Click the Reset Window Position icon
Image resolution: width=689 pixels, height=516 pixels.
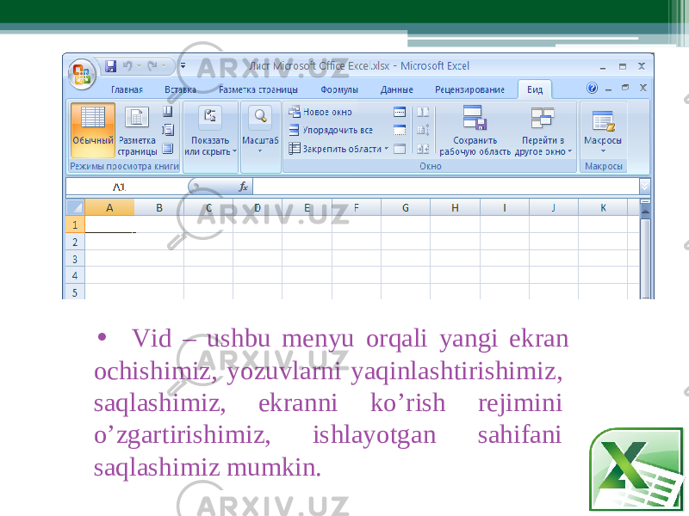[x=423, y=149]
